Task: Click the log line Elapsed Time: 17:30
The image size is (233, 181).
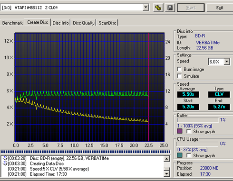Action: [x=49, y=174]
